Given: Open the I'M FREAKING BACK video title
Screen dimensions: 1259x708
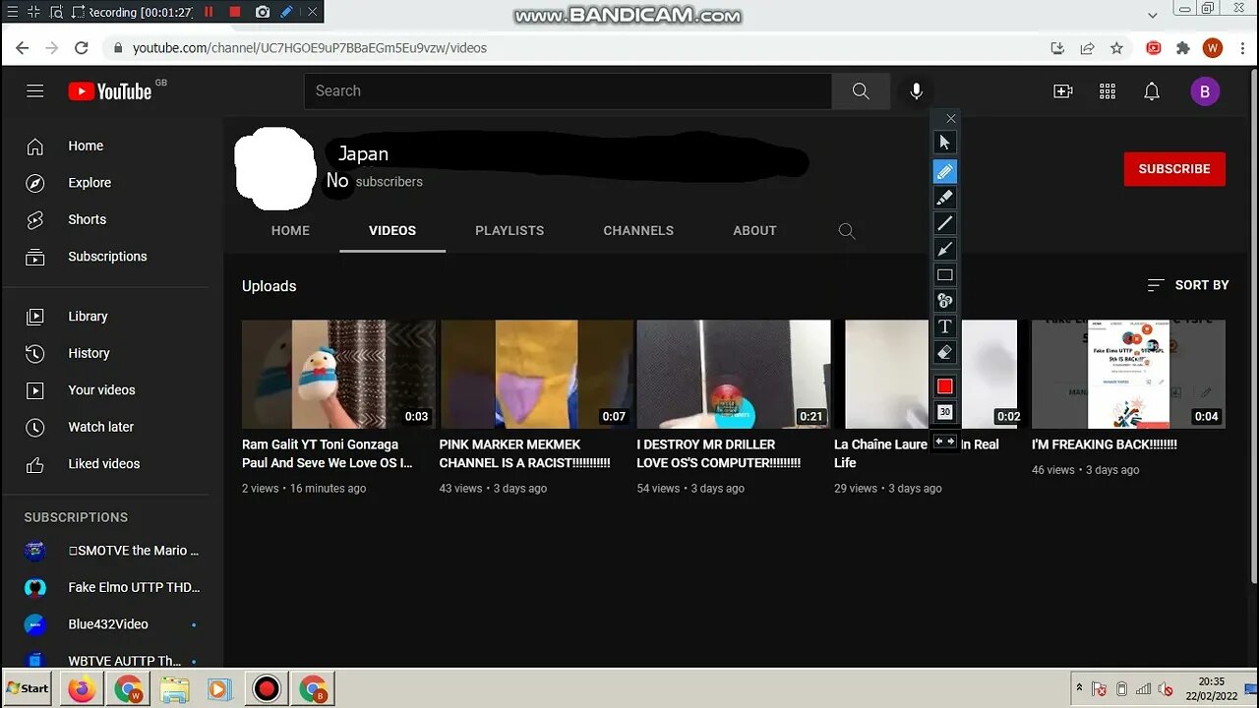Looking at the screenshot, I should click(x=1105, y=444).
